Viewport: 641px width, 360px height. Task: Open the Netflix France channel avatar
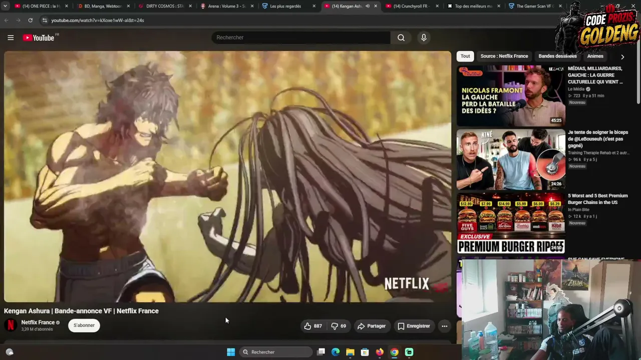point(10,325)
